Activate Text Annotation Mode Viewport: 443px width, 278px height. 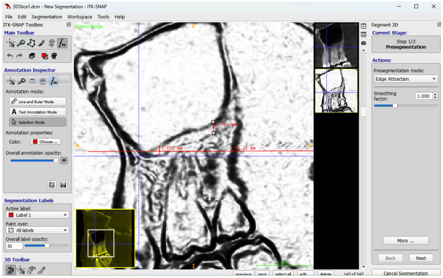click(38, 112)
